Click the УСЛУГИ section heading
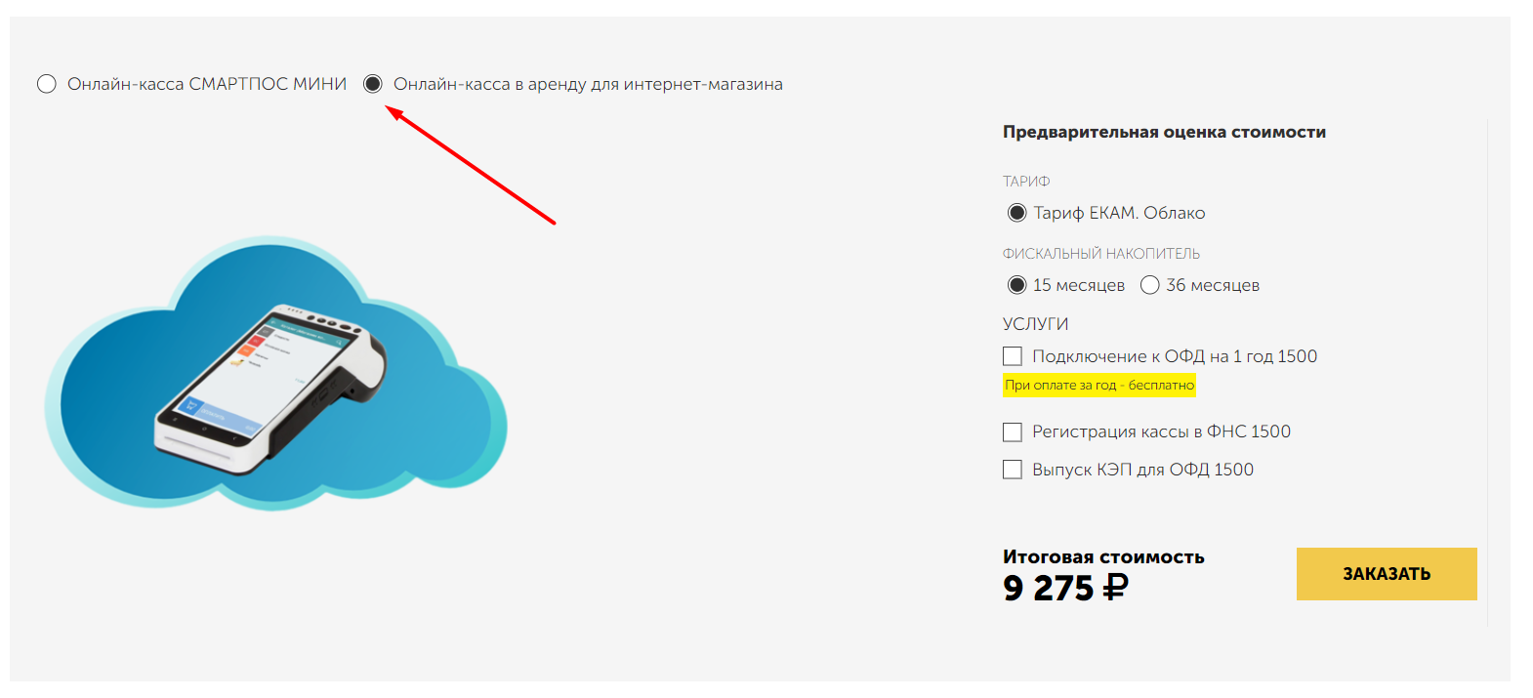 click(x=1035, y=324)
